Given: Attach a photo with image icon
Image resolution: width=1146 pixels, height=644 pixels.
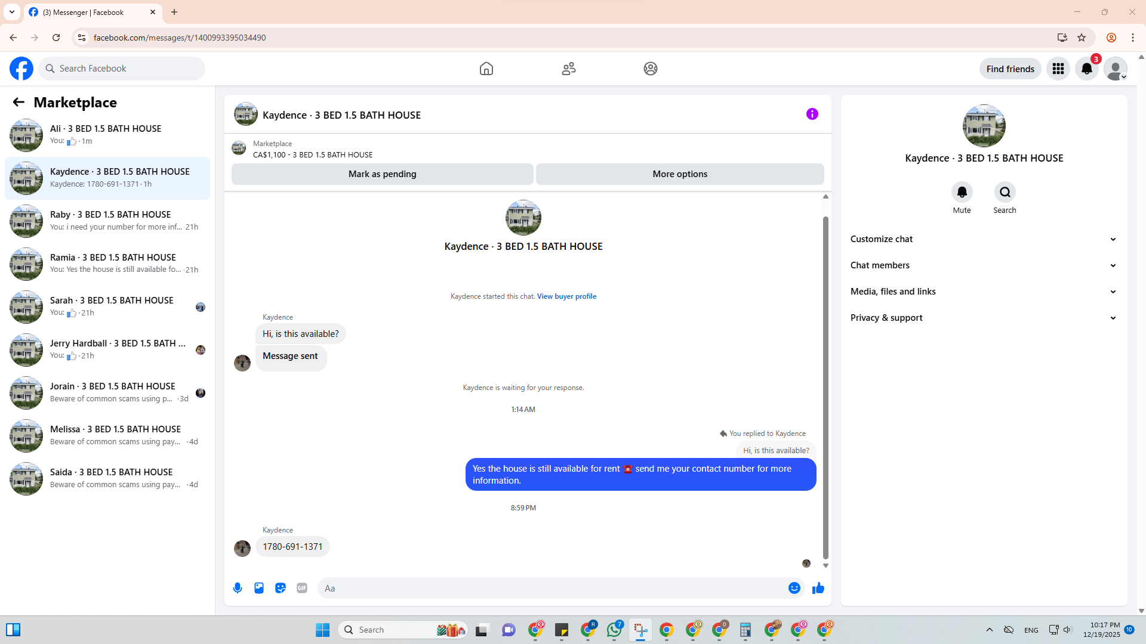Looking at the screenshot, I should coord(259,588).
